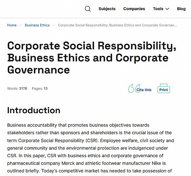Screen dimensions: 191x176
Task: Expand the Tools chevron arrow
Action: pos(167,9)
